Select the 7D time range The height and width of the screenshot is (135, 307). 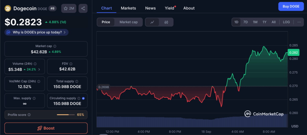point(246,22)
